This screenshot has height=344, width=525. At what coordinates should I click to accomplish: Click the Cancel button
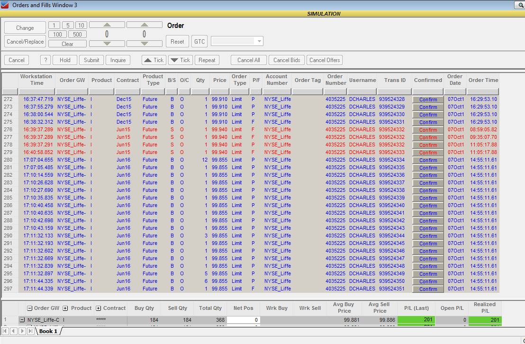[x=17, y=60]
